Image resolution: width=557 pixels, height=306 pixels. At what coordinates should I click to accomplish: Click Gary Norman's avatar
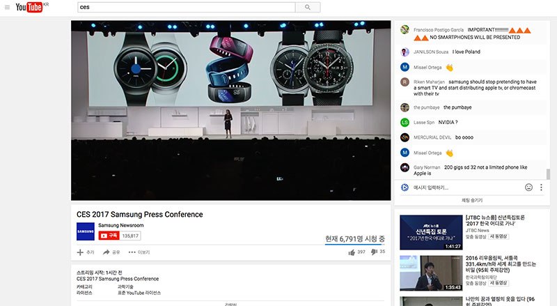[x=405, y=167]
